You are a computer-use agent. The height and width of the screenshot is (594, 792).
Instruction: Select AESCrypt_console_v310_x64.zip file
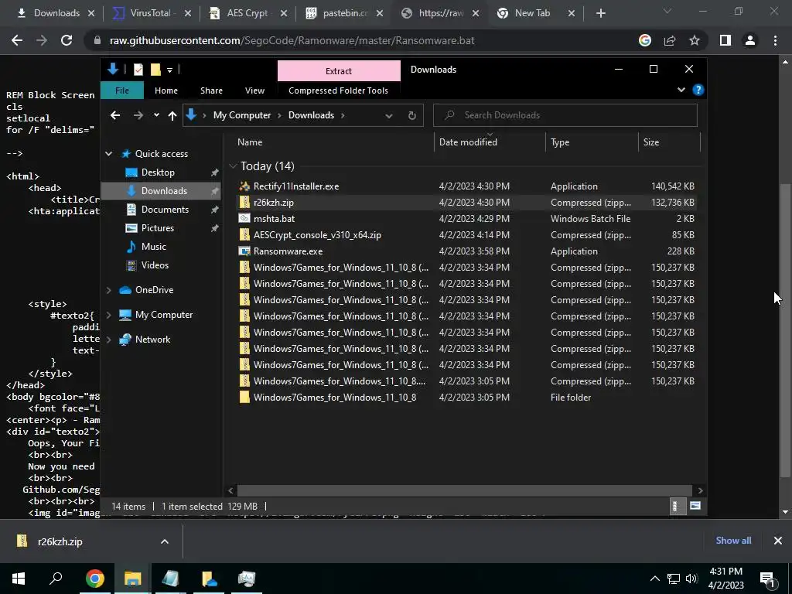(317, 235)
